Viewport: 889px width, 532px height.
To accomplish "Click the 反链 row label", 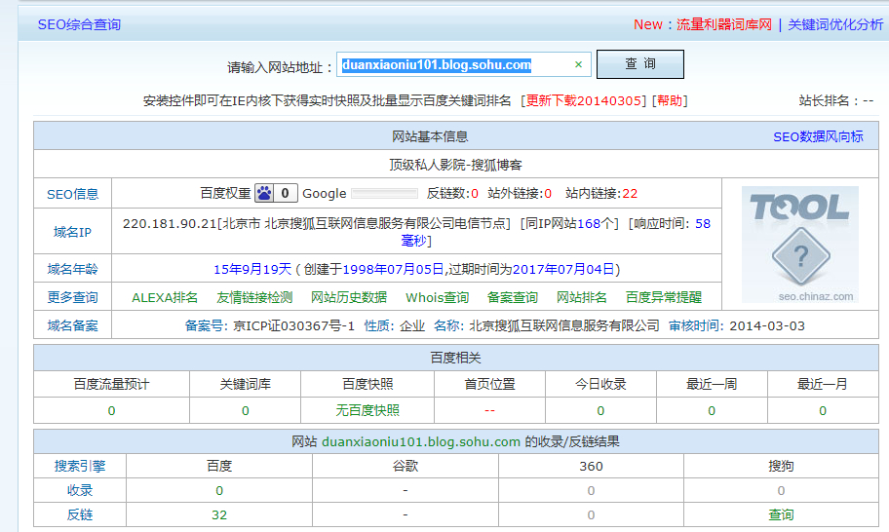I will [x=80, y=515].
